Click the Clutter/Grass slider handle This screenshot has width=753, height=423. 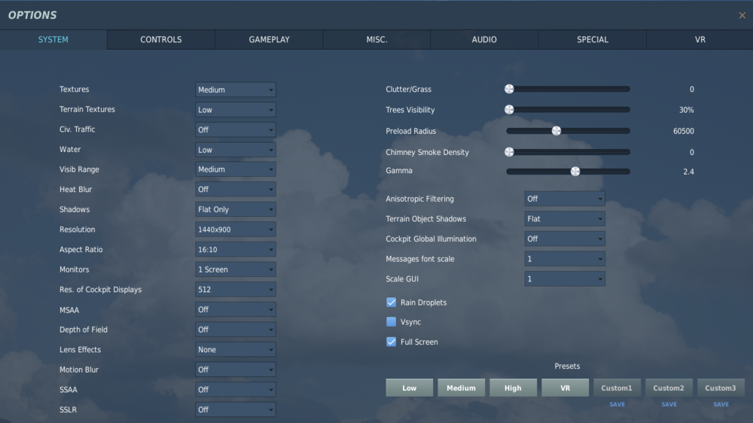point(509,89)
